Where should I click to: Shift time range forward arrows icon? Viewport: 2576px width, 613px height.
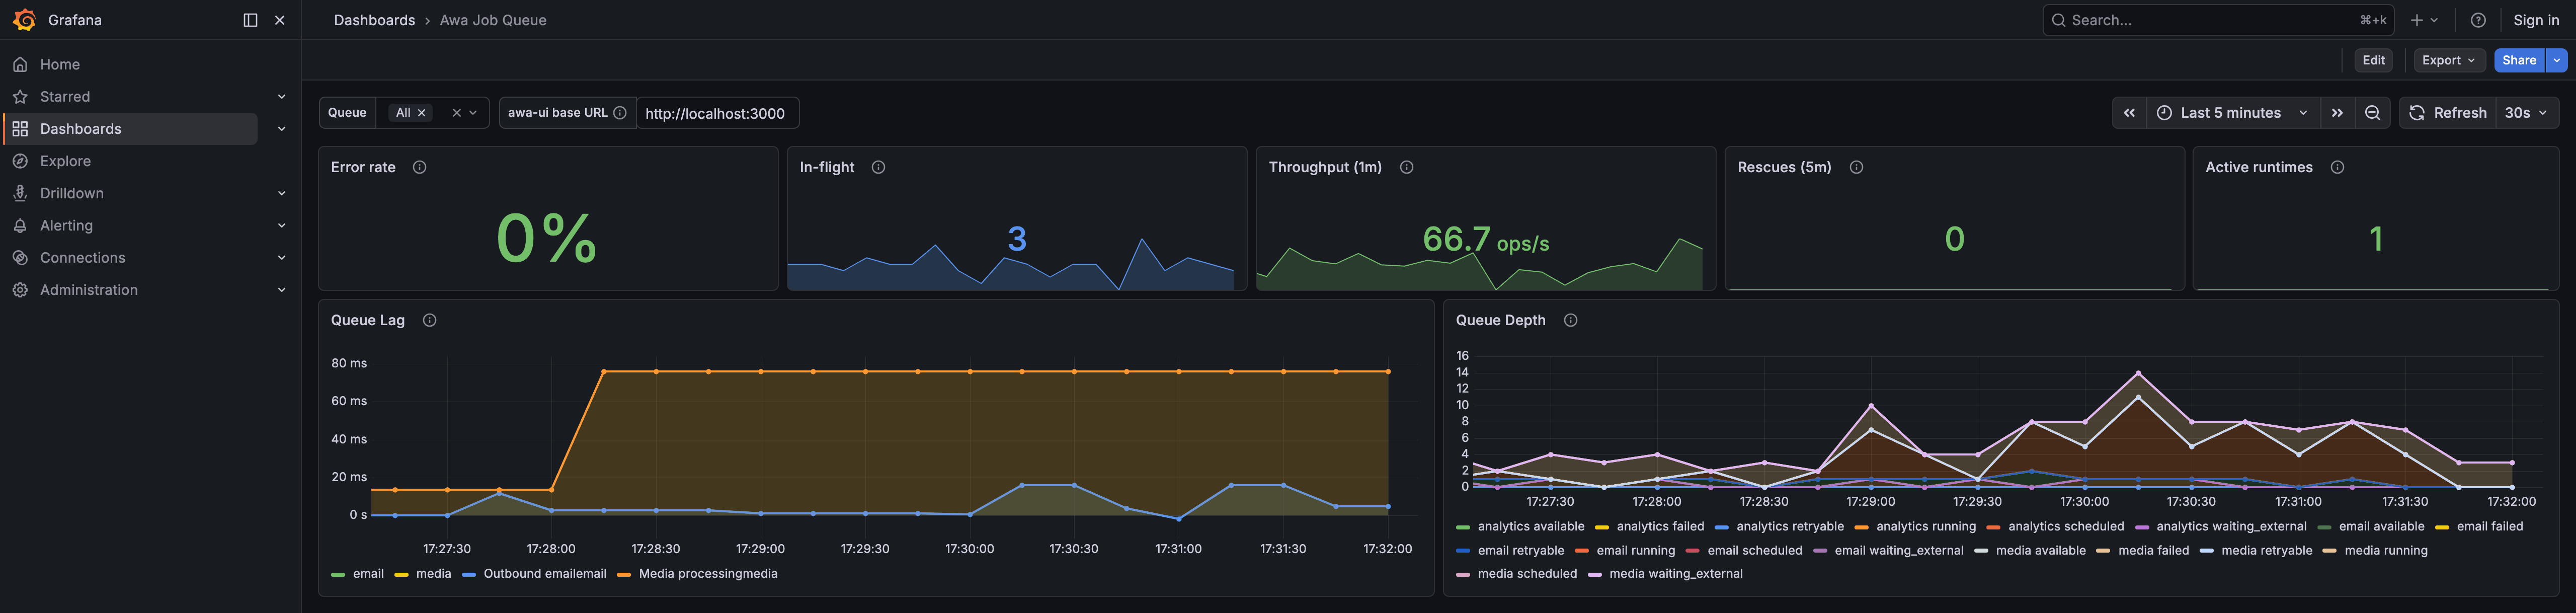[2337, 113]
